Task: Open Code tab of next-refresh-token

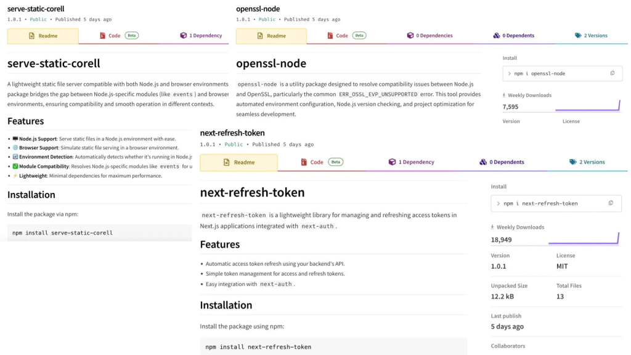Action: pos(322,162)
